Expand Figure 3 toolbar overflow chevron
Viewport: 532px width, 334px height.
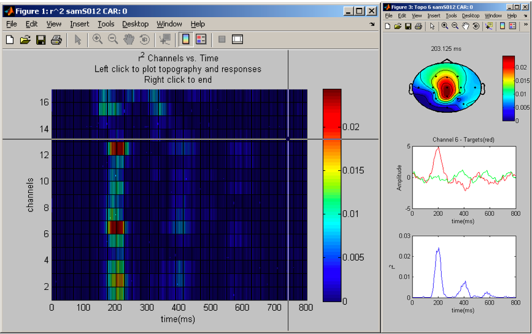pyautogui.click(x=525, y=25)
